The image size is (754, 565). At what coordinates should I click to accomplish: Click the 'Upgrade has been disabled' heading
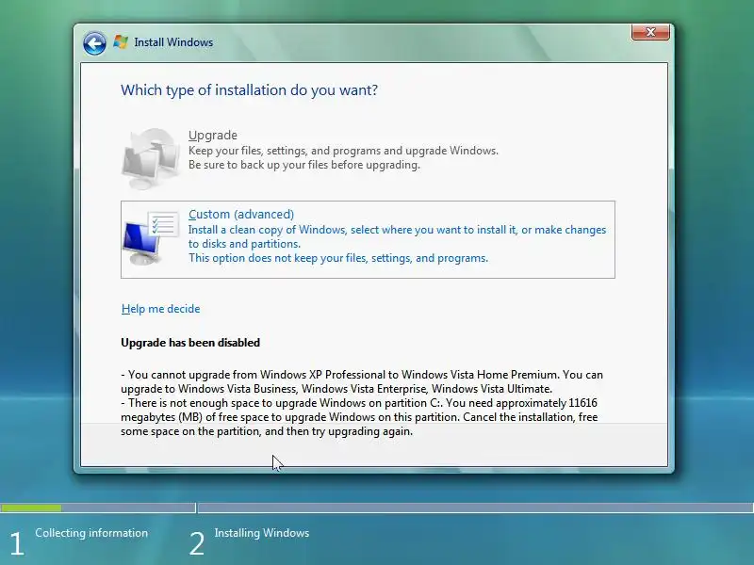click(190, 343)
